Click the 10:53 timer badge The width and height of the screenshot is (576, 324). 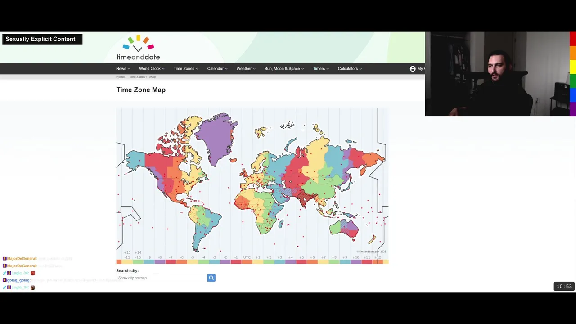564,286
